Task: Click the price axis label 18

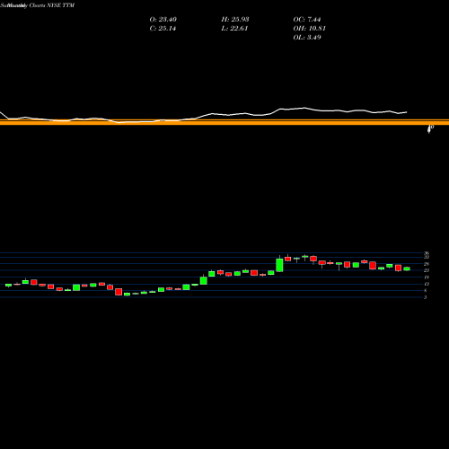Action: click(x=427, y=277)
